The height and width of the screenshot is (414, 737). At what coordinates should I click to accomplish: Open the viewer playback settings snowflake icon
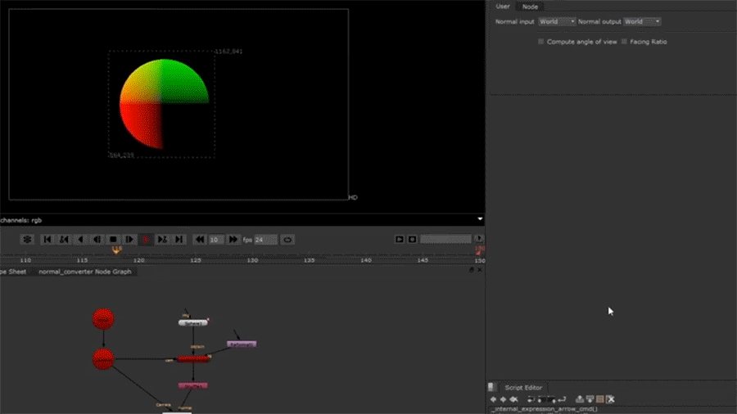pos(27,240)
